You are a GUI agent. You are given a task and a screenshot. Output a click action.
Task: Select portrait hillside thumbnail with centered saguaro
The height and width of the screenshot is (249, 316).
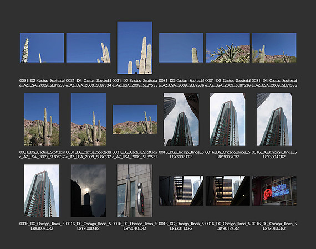(42, 120)
